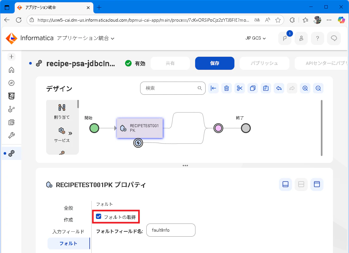Image resolution: width=349 pixels, height=253 pixels.
Task: Open the copy-list sidebar icon
Action: pyautogui.click(x=11, y=122)
